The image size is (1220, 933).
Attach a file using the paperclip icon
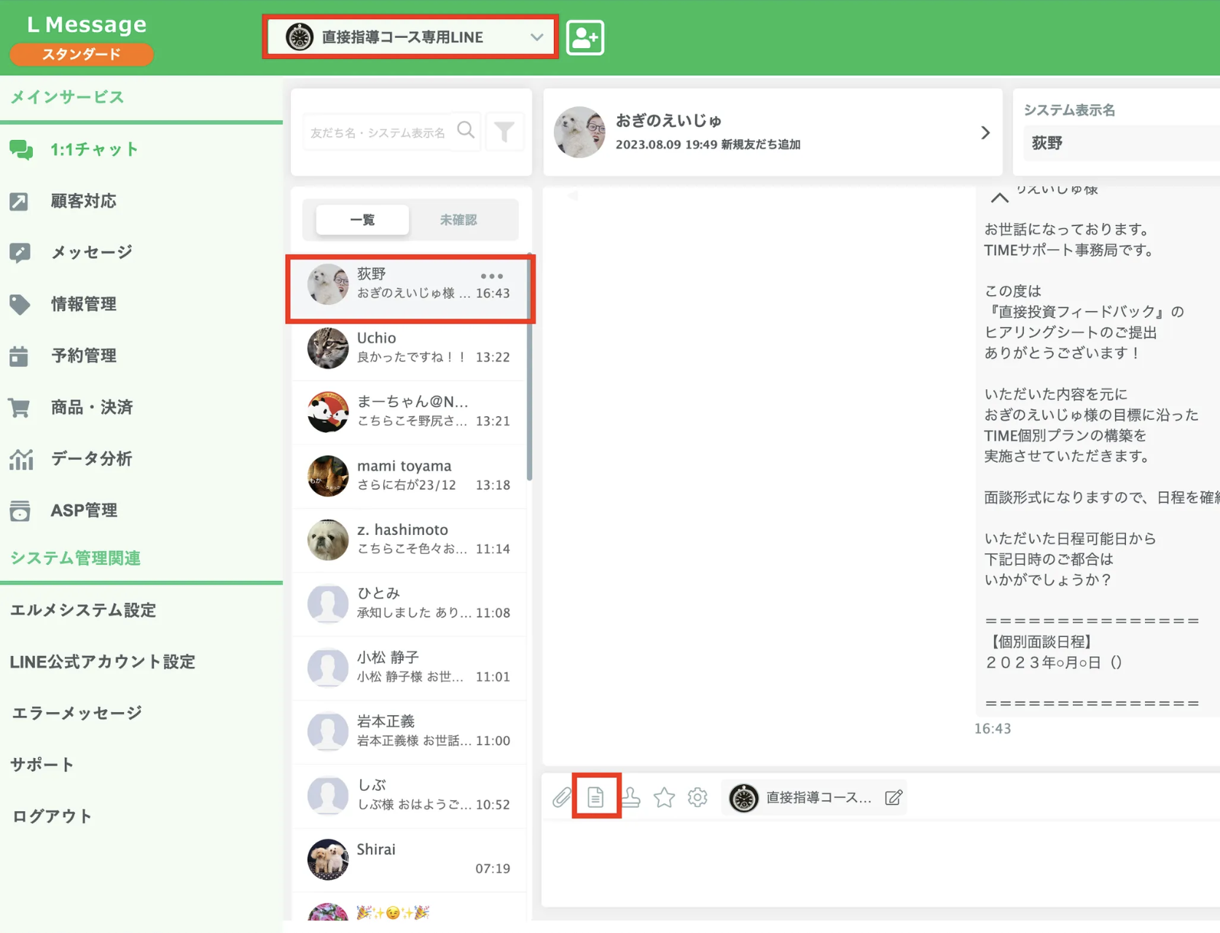pos(562,797)
